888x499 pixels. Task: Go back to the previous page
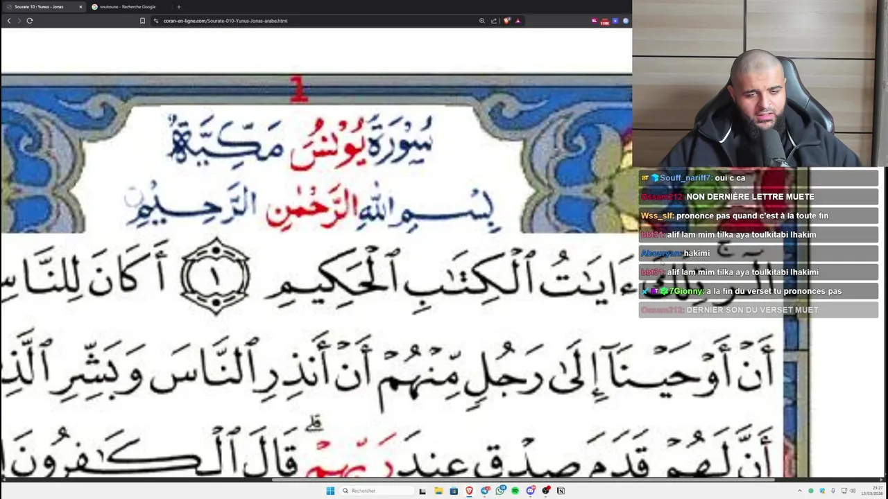(9, 21)
